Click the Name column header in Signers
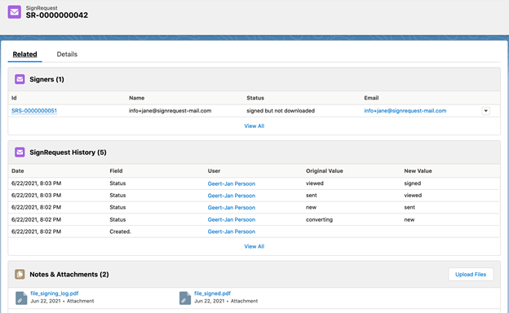 [137, 98]
